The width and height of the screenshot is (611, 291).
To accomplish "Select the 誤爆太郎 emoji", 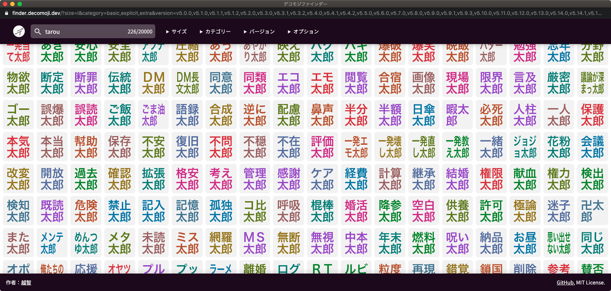I will [x=52, y=115].
